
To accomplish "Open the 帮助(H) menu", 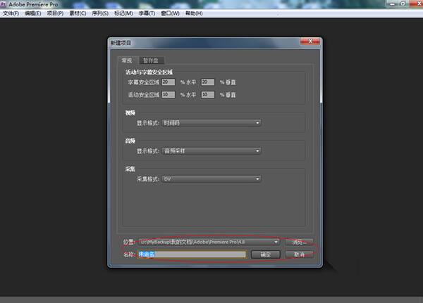I will (x=194, y=13).
